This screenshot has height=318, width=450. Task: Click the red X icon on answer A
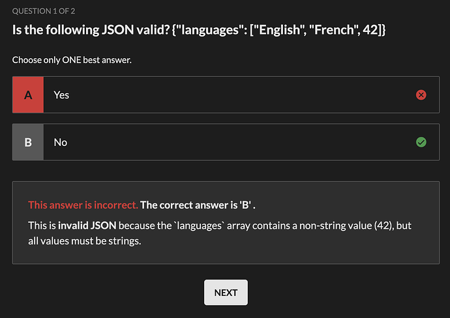click(x=421, y=95)
